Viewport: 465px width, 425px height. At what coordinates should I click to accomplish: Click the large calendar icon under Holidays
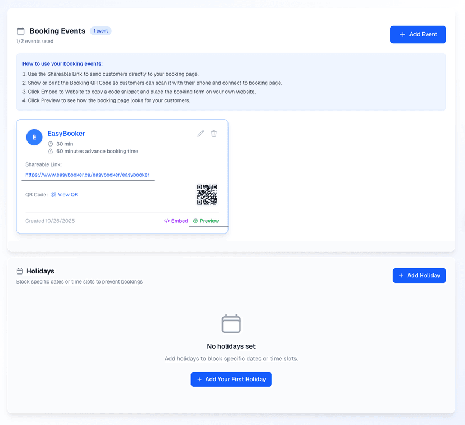coord(231,323)
